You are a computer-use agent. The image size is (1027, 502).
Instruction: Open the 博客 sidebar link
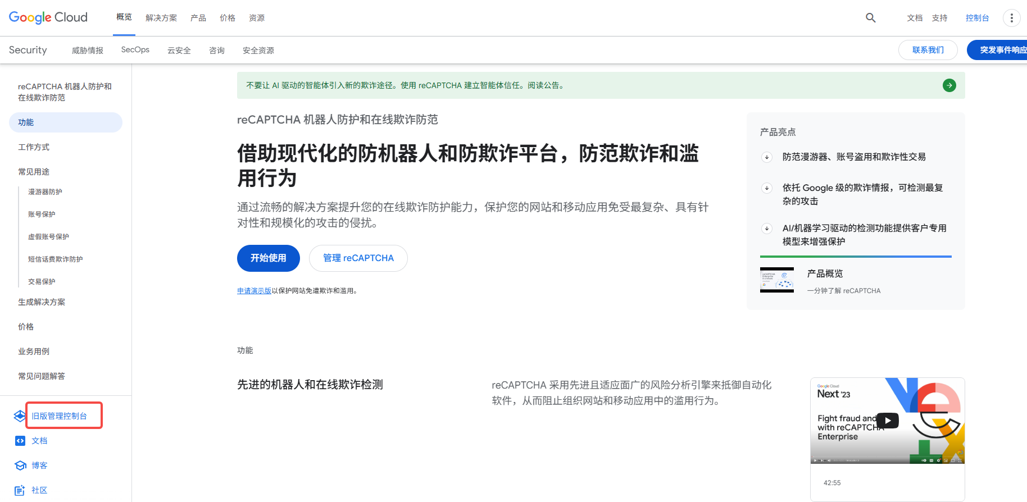pyautogui.click(x=39, y=466)
